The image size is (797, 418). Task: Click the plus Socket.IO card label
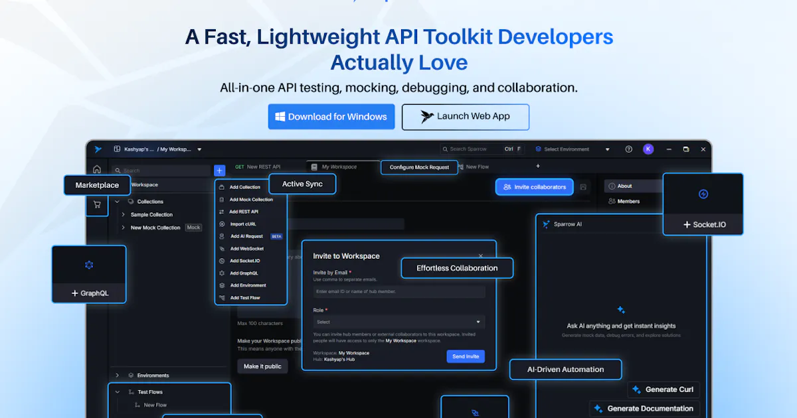(x=704, y=225)
